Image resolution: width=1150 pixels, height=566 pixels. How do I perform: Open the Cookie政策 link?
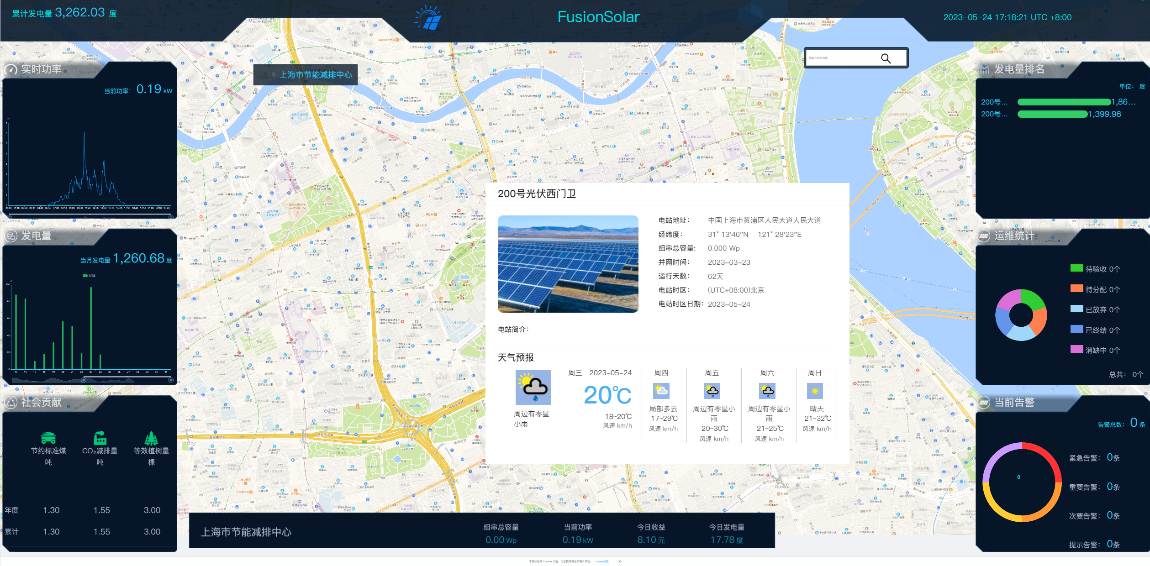coord(601,561)
